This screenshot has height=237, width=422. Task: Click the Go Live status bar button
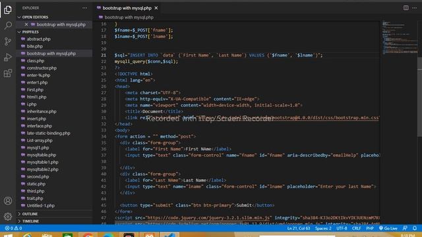click(x=388, y=228)
